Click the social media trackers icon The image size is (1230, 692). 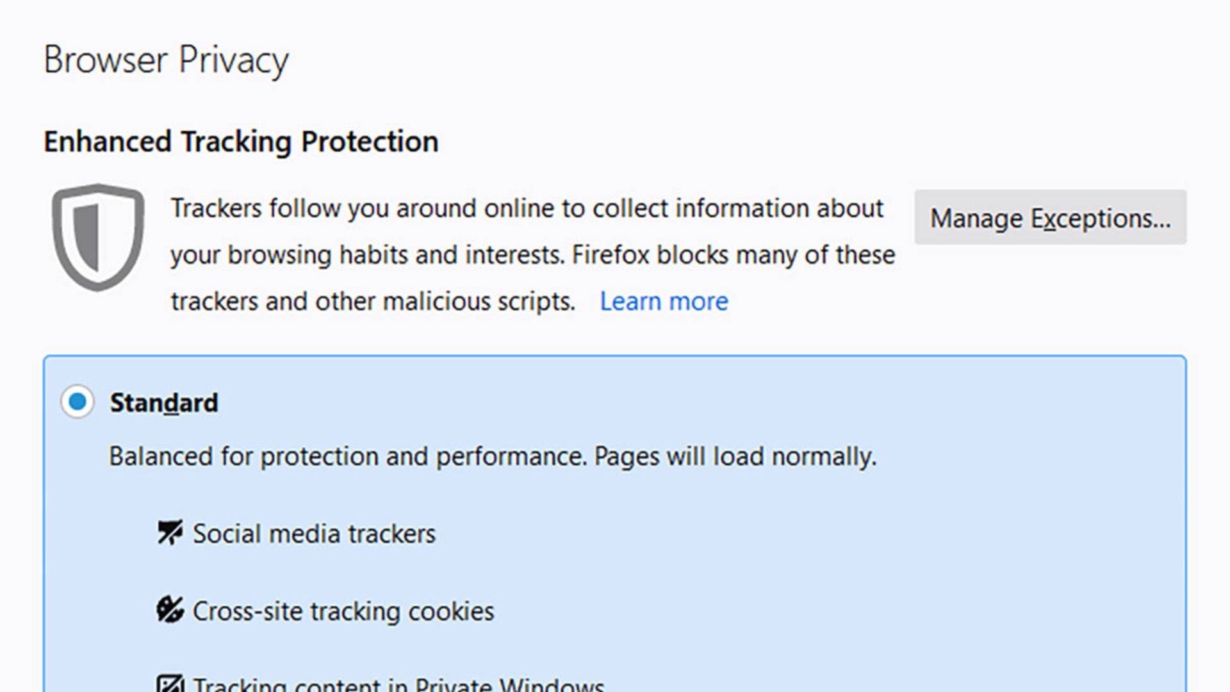pos(170,532)
